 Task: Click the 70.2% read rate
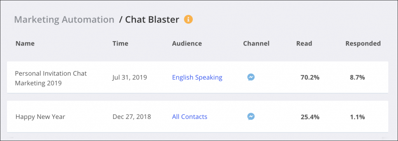coord(310,77)
